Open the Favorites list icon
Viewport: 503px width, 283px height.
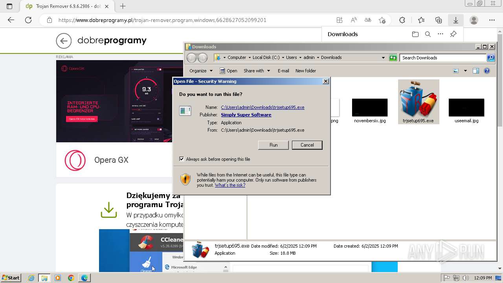point(421,20)
